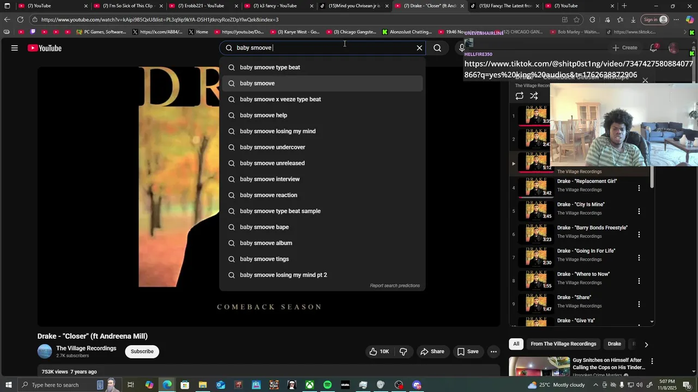Viewport: 698px width, 392px height.
Task: Open the AlonzoJust Chatting bookmark
Action: coord(407,32)
